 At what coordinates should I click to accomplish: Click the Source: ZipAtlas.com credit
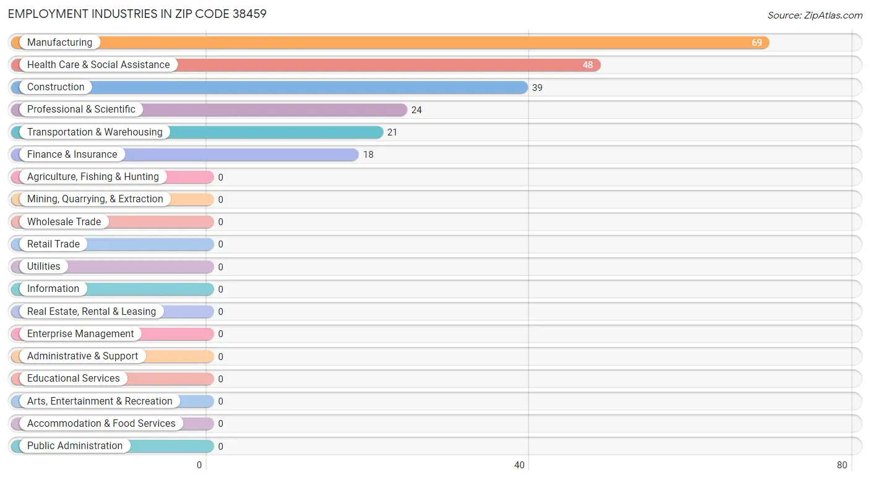pos(815,15)
